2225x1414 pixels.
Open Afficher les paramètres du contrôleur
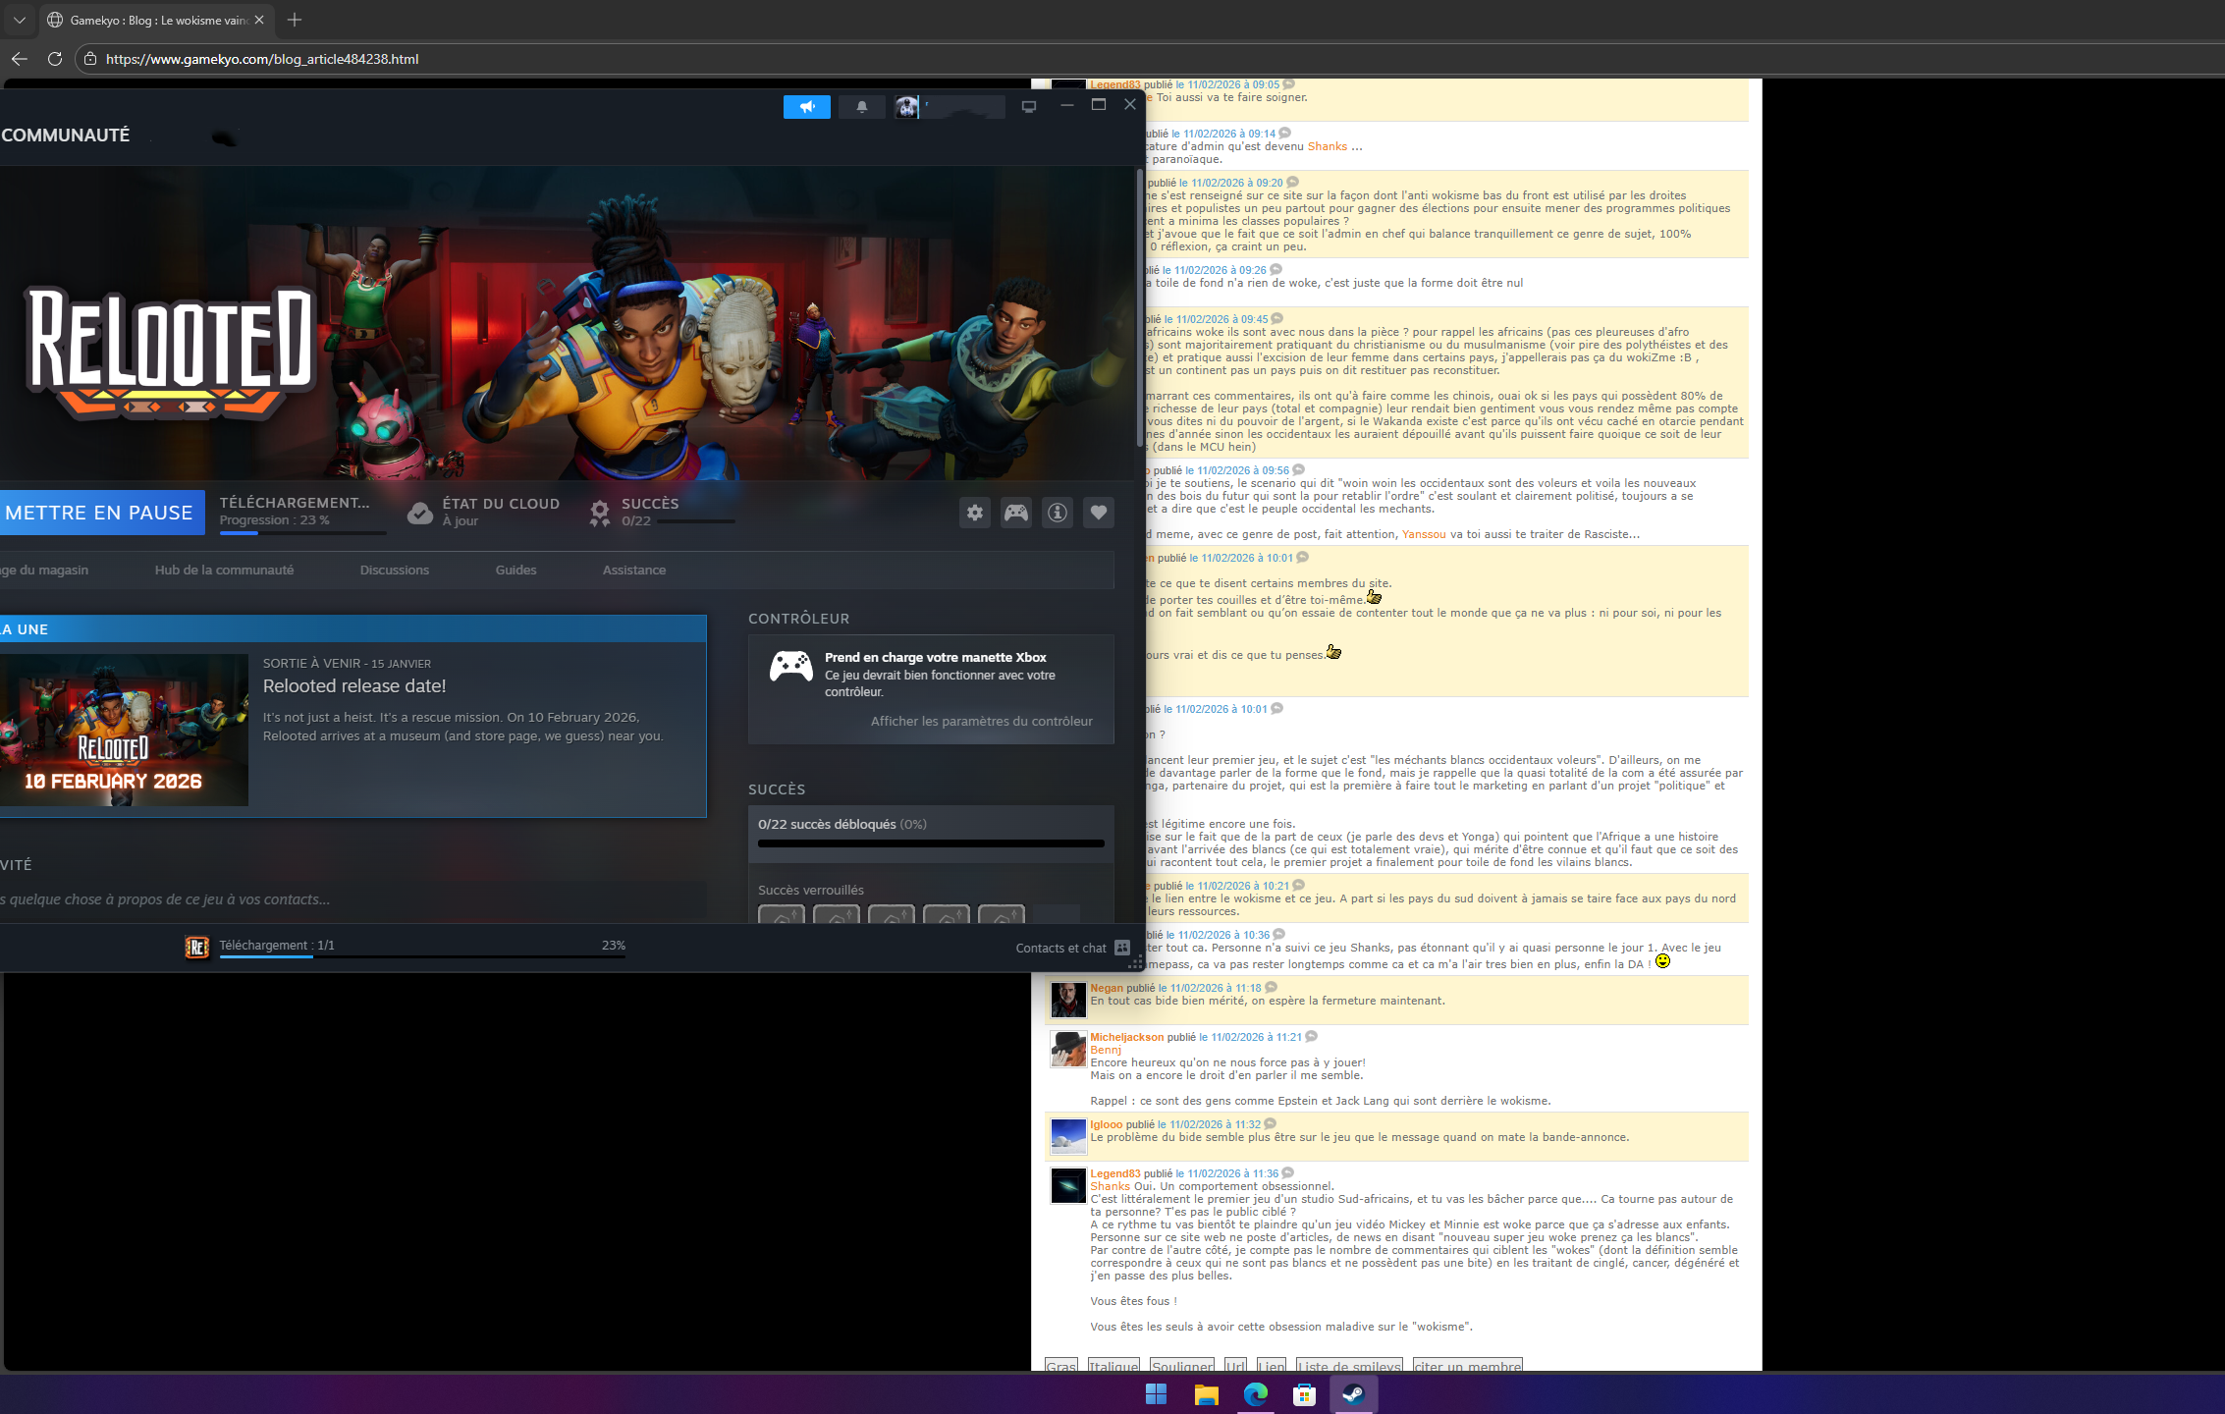coord(981,721)
